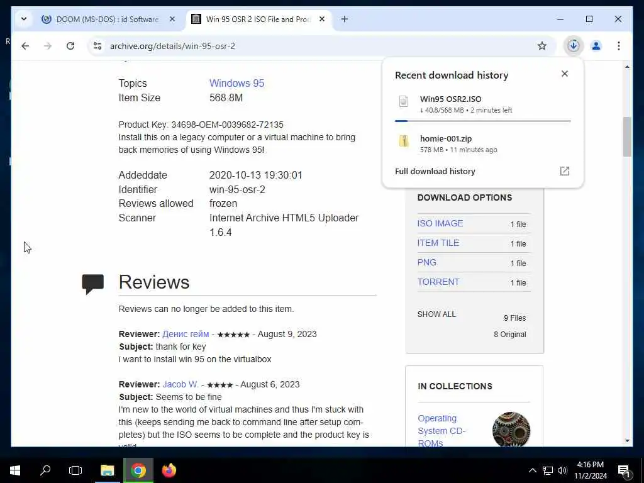Image resolution: width=644 pixels, height=483 pixels.
Task: Open a new browser tab
Action: 345,19
